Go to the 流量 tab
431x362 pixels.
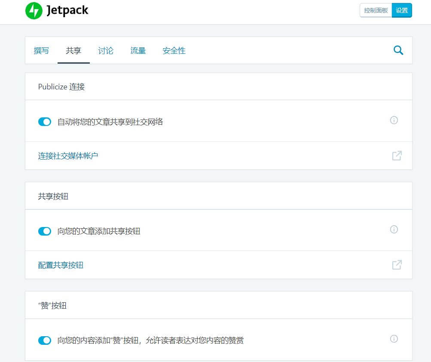(138, 51)
